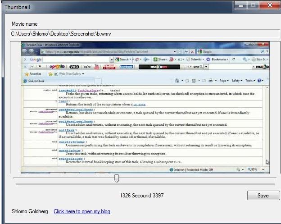Open the 'Click here to open my blog' link
Screen dimensions: 281x224
coord(82,211)
